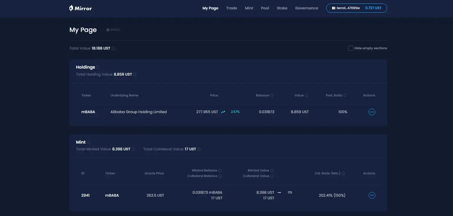Click the mBABA ticker in Holdings
Image resolution: width=453 pixels, height=216 pixels.
(x=88, y=112)
